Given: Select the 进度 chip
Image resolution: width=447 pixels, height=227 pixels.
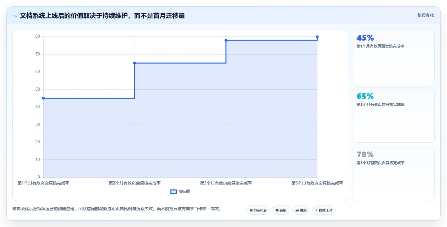Looking at the screenshot, I should point(301,210).
